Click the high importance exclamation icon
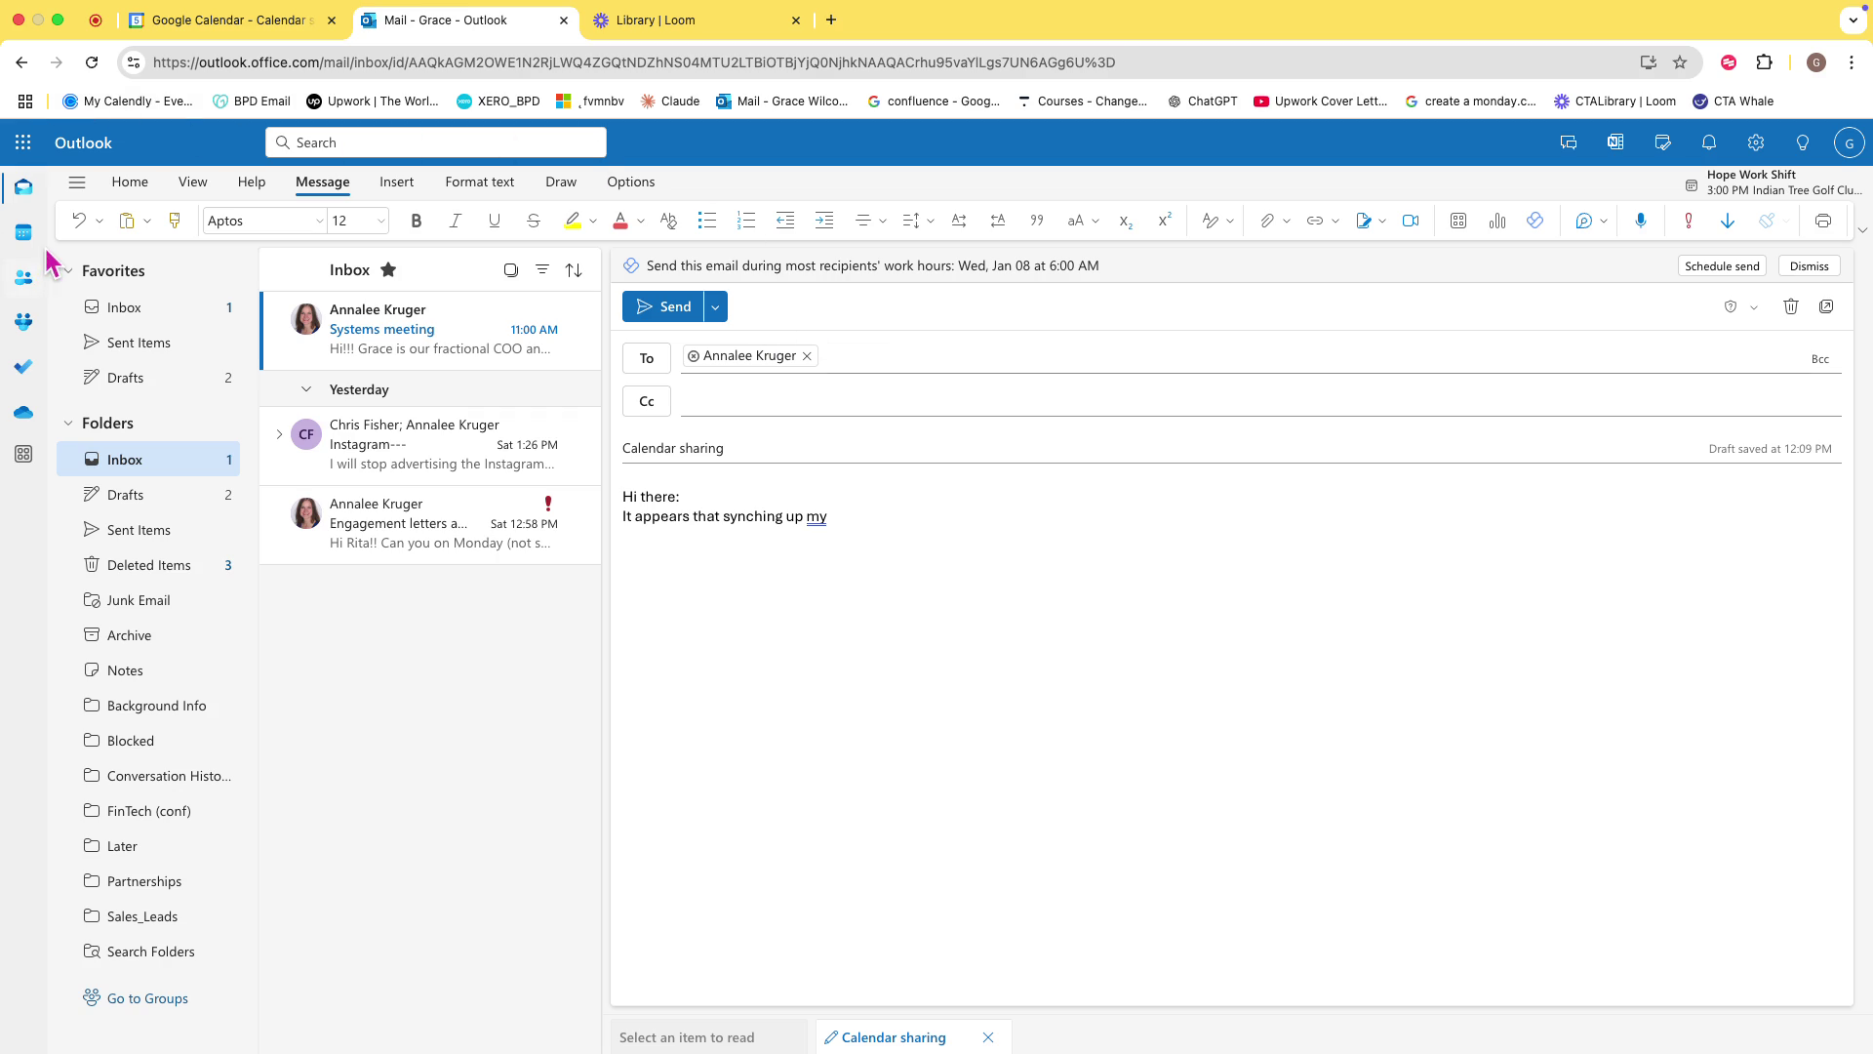The image size is (1873, 1054). 1689,222
